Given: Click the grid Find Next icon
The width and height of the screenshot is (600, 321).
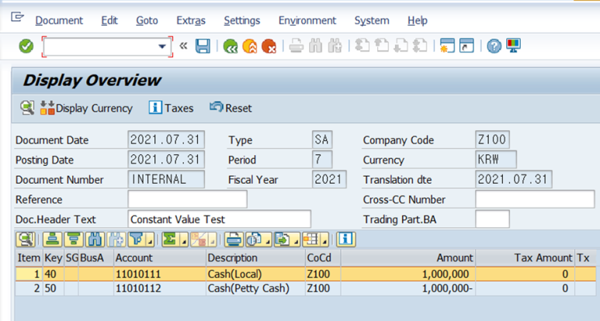Looking at the screenshot, I should [116, 240].
